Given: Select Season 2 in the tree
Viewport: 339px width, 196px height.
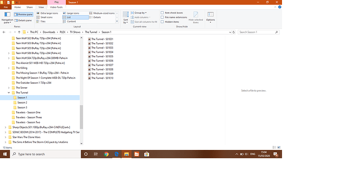Looking at the screenshot, I should coord(22,102).
